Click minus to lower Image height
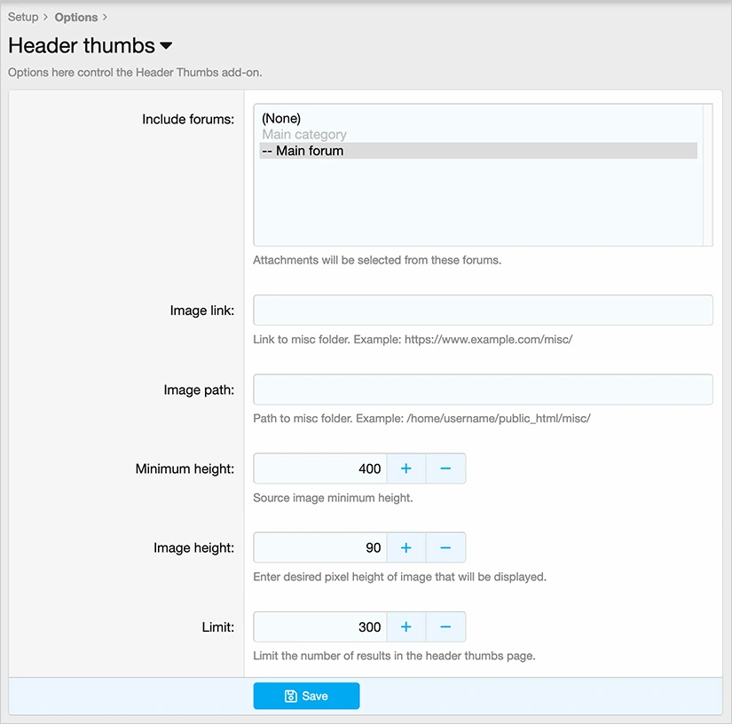Screen dimensions: 732x724 pyautogui.click(x=445, y=547)
